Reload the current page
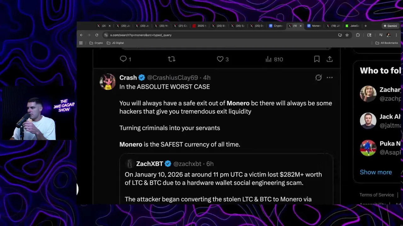 click(97, 35)
